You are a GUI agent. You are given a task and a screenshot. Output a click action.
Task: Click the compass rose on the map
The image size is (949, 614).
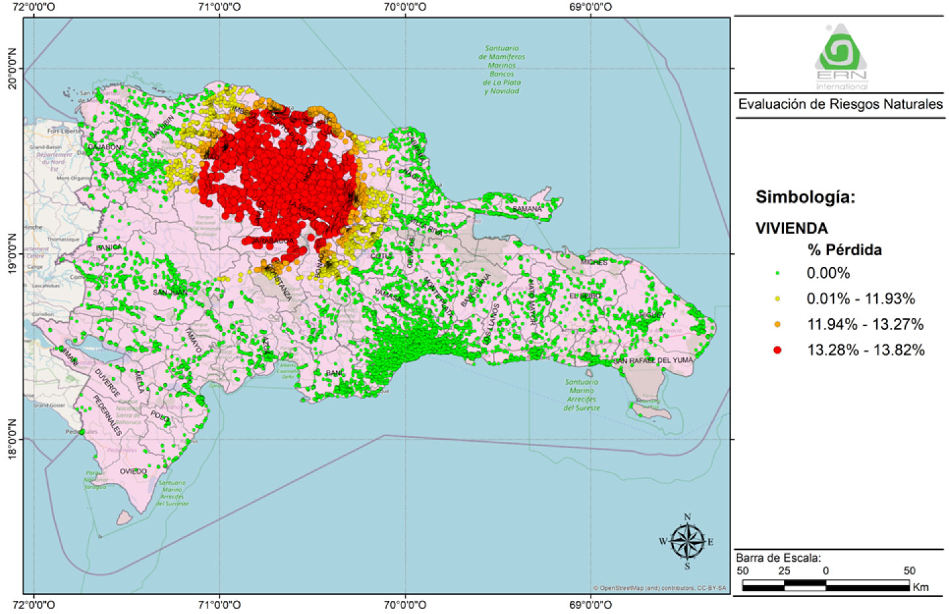point(687,541)
